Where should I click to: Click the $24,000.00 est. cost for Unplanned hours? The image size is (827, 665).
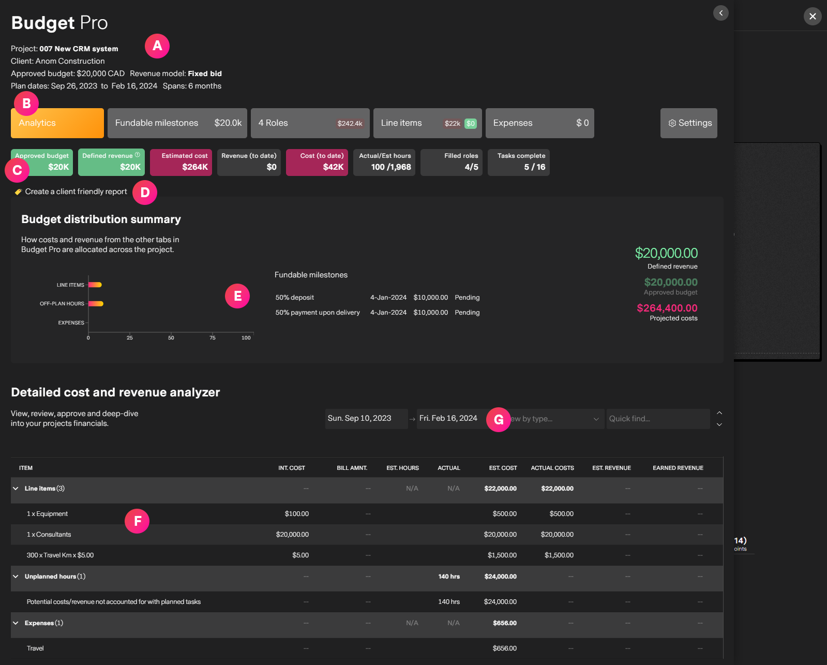click(x=501, y=577)
